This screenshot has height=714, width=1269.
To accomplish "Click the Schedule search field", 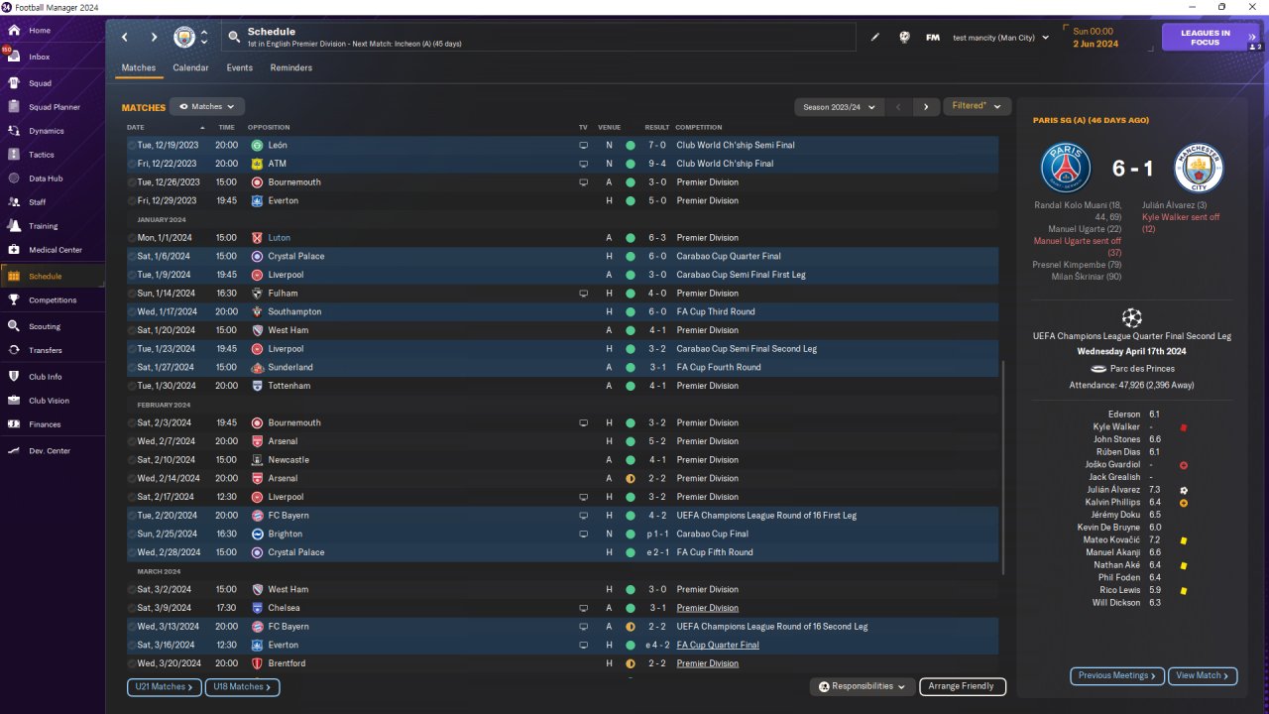I will coord(538,38).
